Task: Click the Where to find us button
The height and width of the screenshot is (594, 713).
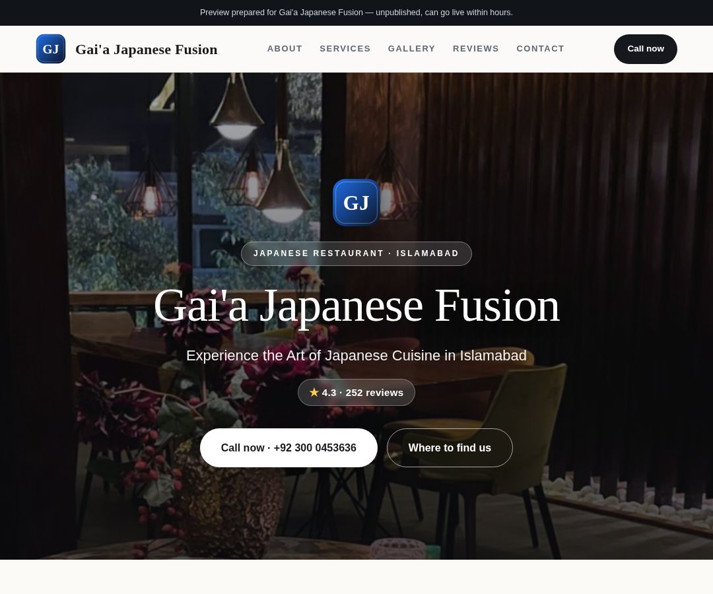Action: point(450,447)
